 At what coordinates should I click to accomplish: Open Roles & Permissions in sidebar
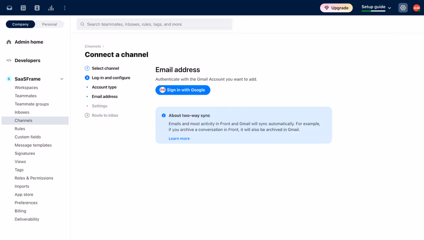tap(34, 178)
